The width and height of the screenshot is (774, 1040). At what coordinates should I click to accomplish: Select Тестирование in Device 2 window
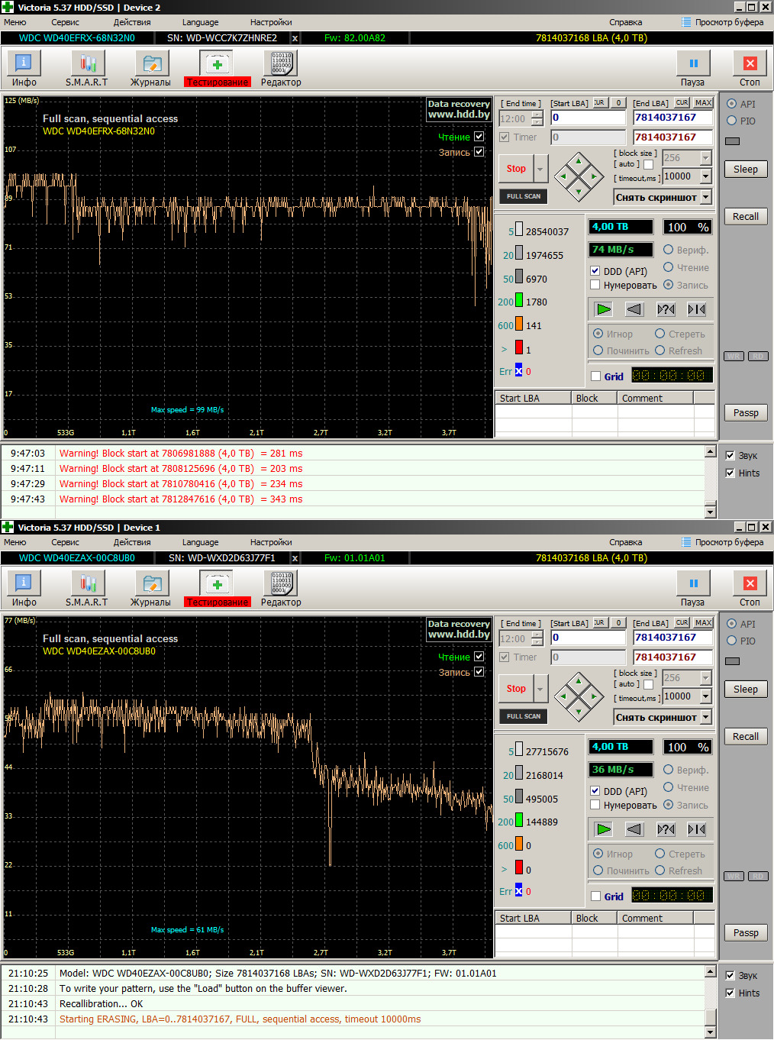(x=217, y=69)
